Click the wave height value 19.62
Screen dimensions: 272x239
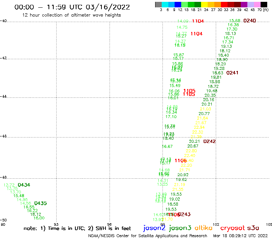(x=181, y=180)
